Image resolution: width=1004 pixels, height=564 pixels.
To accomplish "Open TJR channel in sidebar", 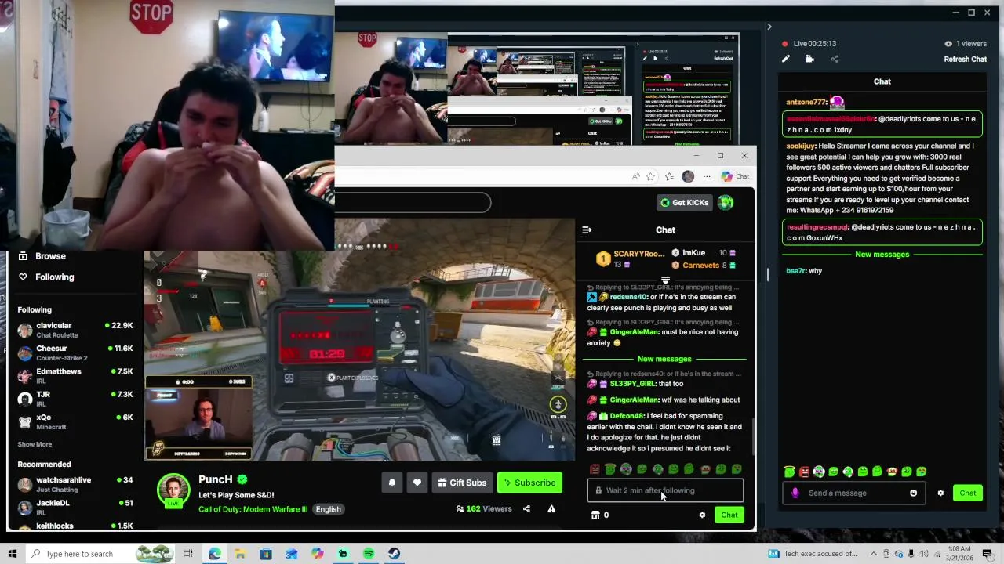I will tap(75, 399).
